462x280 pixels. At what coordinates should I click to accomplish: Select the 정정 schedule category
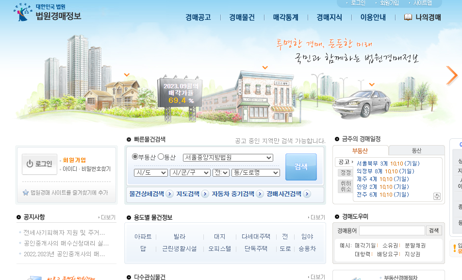(x=346, y=172)
